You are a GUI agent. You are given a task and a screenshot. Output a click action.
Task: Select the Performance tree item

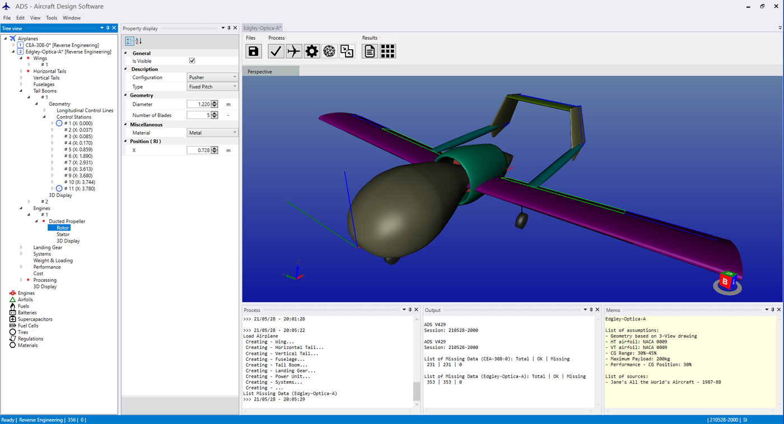coord(47,267)
